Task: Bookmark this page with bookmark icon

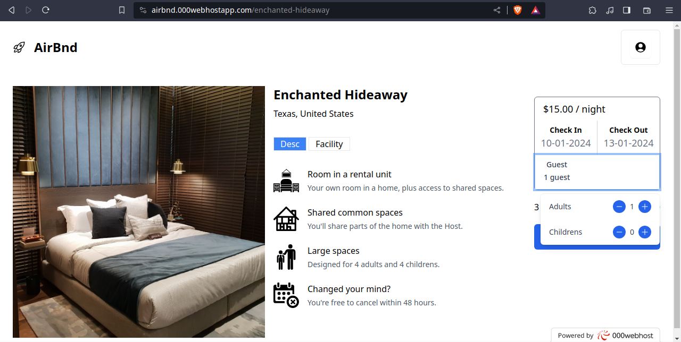Action: click(122, 10)
